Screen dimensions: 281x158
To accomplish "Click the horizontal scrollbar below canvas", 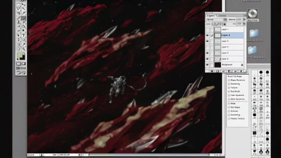I will coord(149,155).
